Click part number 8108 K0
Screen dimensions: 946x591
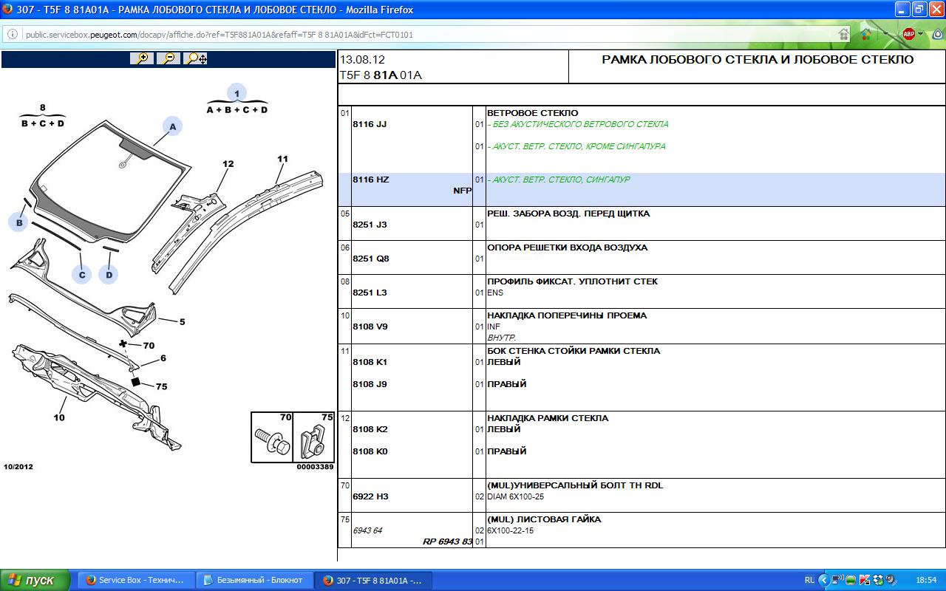(x=370, y=451)
